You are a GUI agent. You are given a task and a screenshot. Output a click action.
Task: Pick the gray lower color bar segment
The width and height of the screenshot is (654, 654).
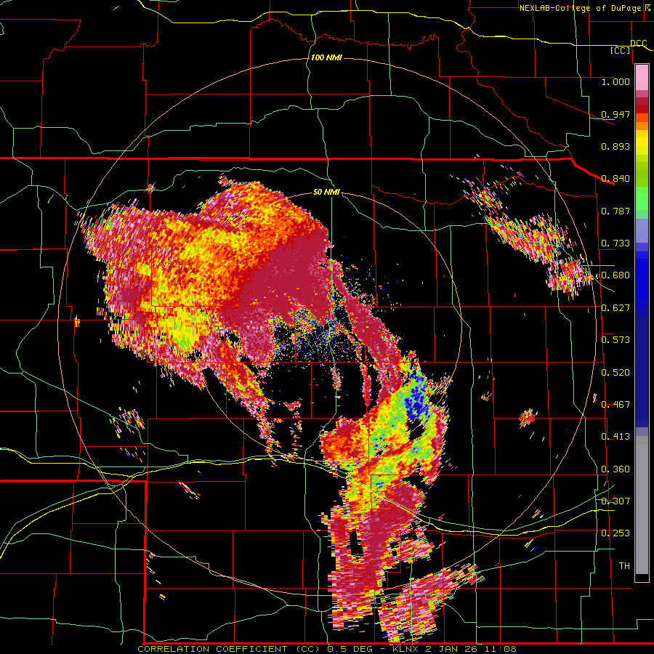point(642,505)
